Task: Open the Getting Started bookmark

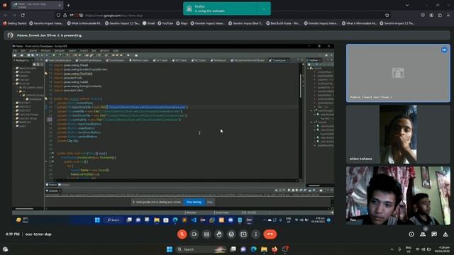Action: click(14, 23)
